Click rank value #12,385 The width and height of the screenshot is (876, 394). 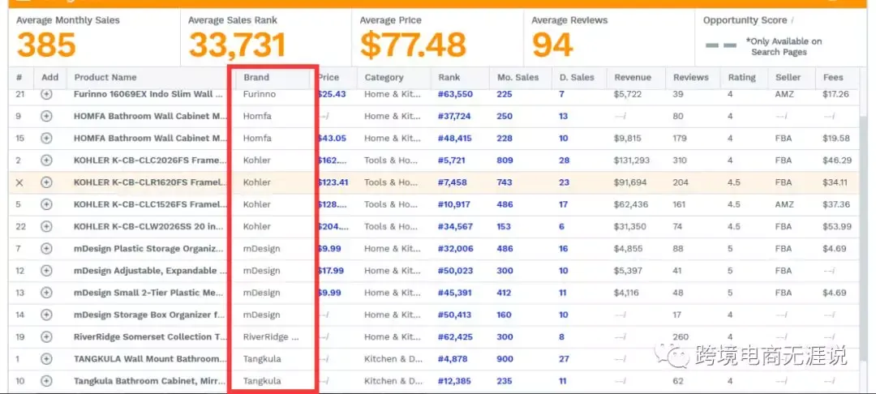[x=455, y=381]
